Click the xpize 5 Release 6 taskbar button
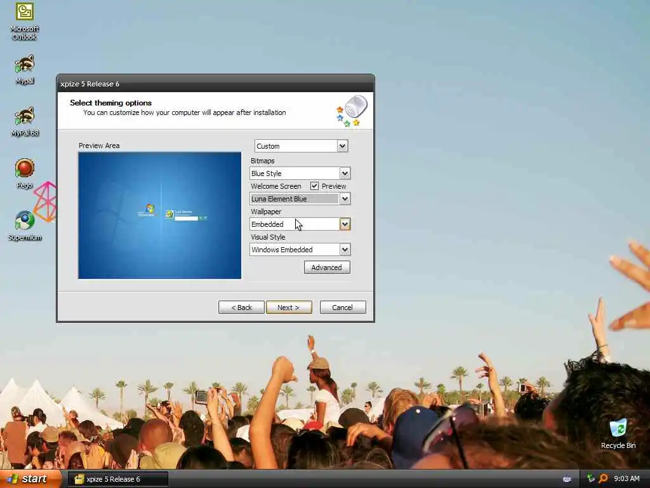The height and width of the screenshot is (488, 650). [117, 479]
